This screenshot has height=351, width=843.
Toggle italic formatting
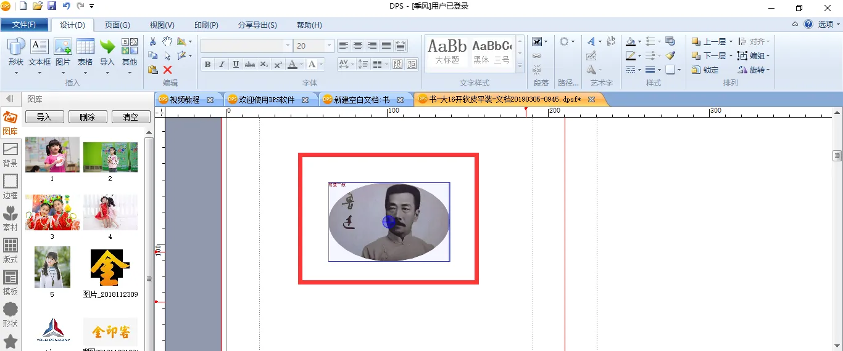click(222, 65)
